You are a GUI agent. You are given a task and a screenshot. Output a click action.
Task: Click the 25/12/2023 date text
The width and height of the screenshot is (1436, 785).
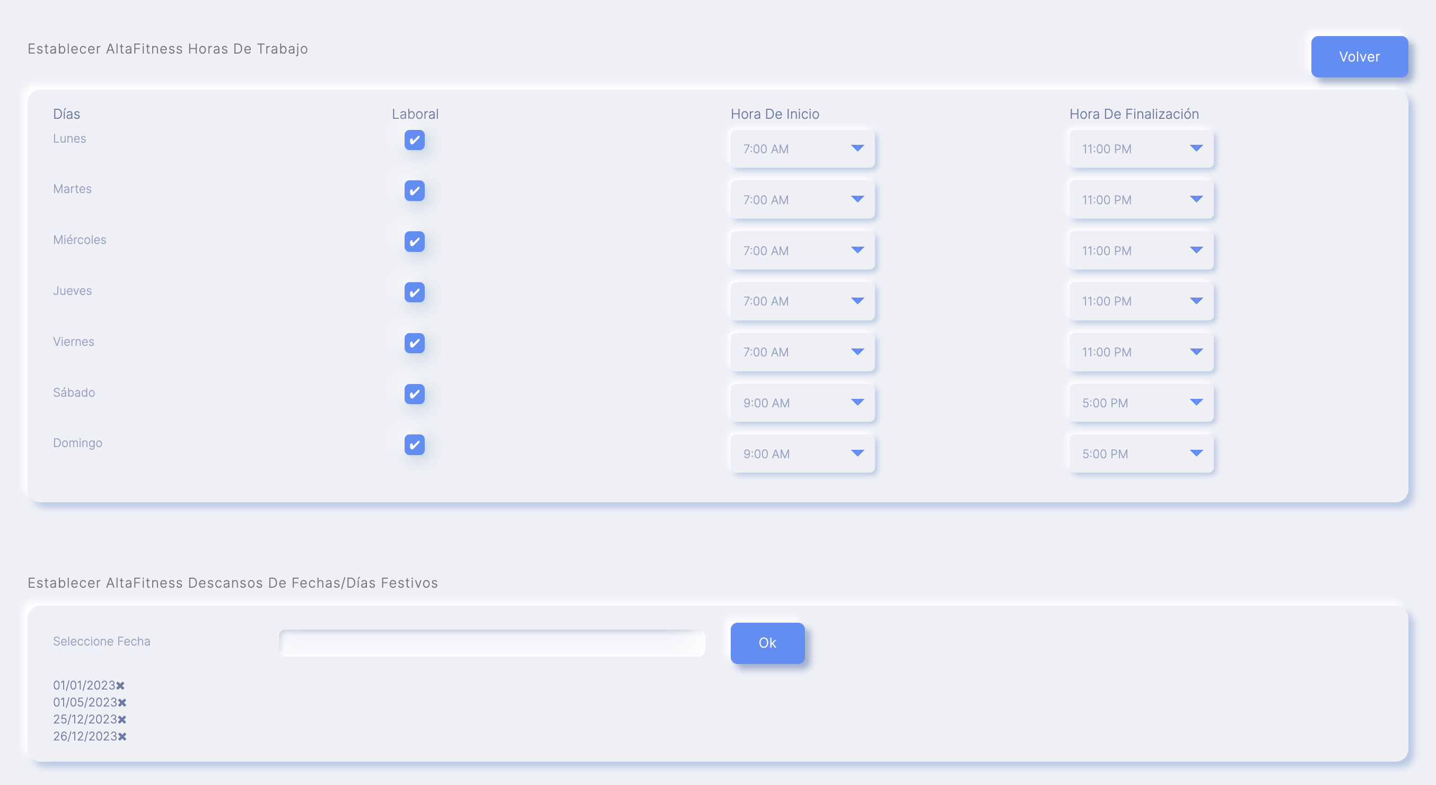click(x=85, y=719)
